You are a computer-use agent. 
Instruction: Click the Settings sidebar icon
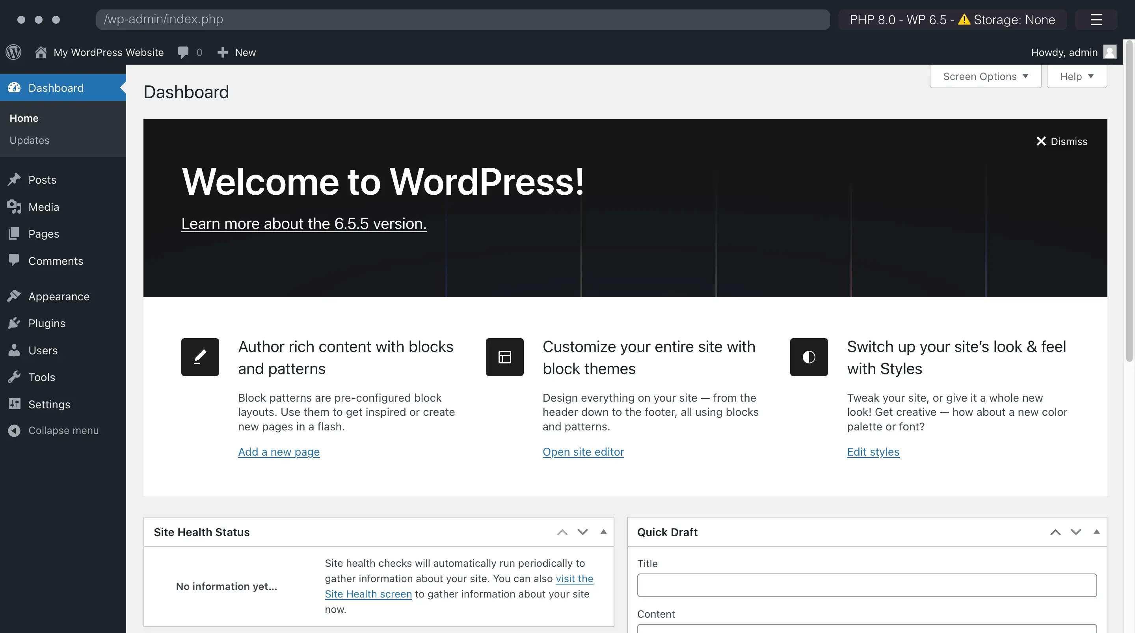click(14, 404)
